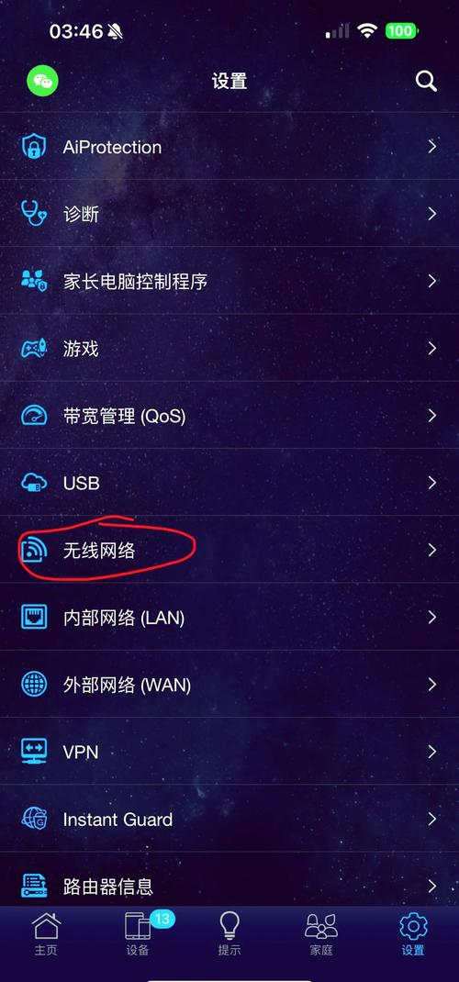Switch to the 主页 home tab
459x982 pixels.
(46, 934)
